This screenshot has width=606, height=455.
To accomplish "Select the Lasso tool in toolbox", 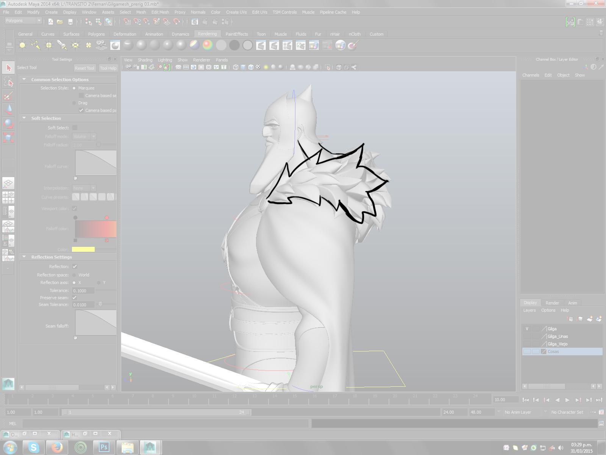I will (8, 82).
